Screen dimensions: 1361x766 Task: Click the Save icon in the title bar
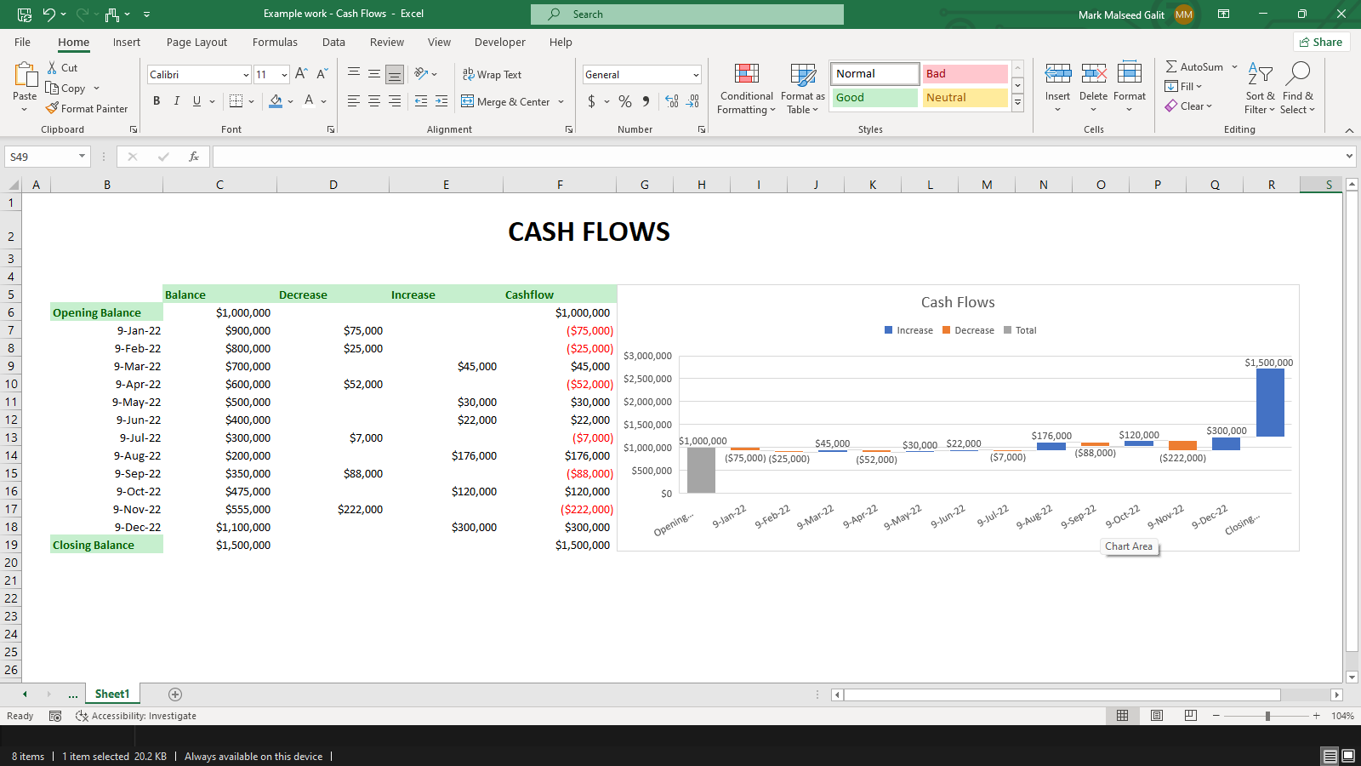click(x=25, y=14)
